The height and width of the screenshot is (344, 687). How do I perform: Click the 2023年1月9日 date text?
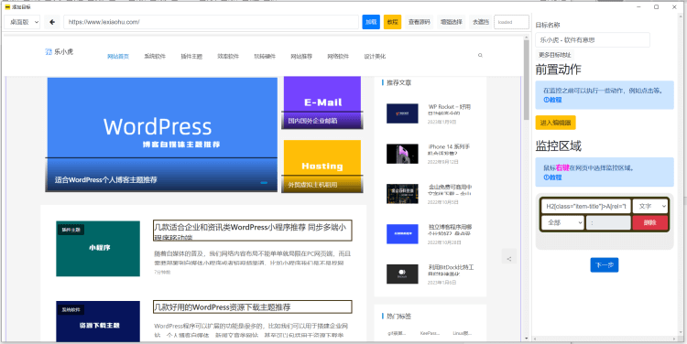(442, 122)
